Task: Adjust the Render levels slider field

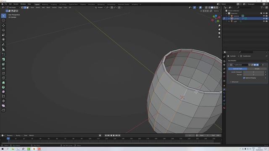Action: tap(253, 75)
